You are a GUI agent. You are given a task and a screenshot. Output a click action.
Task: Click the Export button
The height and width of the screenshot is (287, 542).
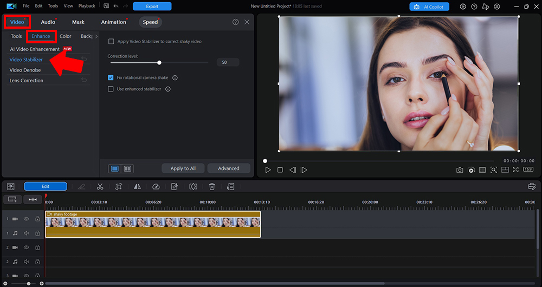pyautogui.click(x=152, y=6)
